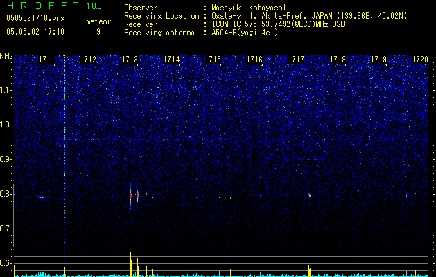Click the 1712 time marker
436x277 pixels.
tap(88, 60)
